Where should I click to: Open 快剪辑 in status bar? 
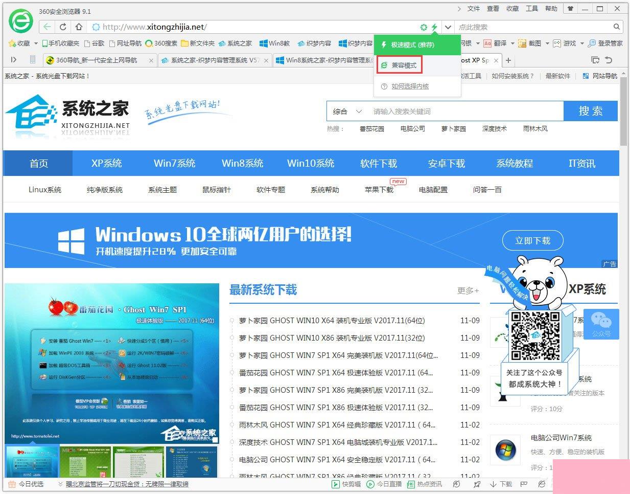tap(346, 484)
